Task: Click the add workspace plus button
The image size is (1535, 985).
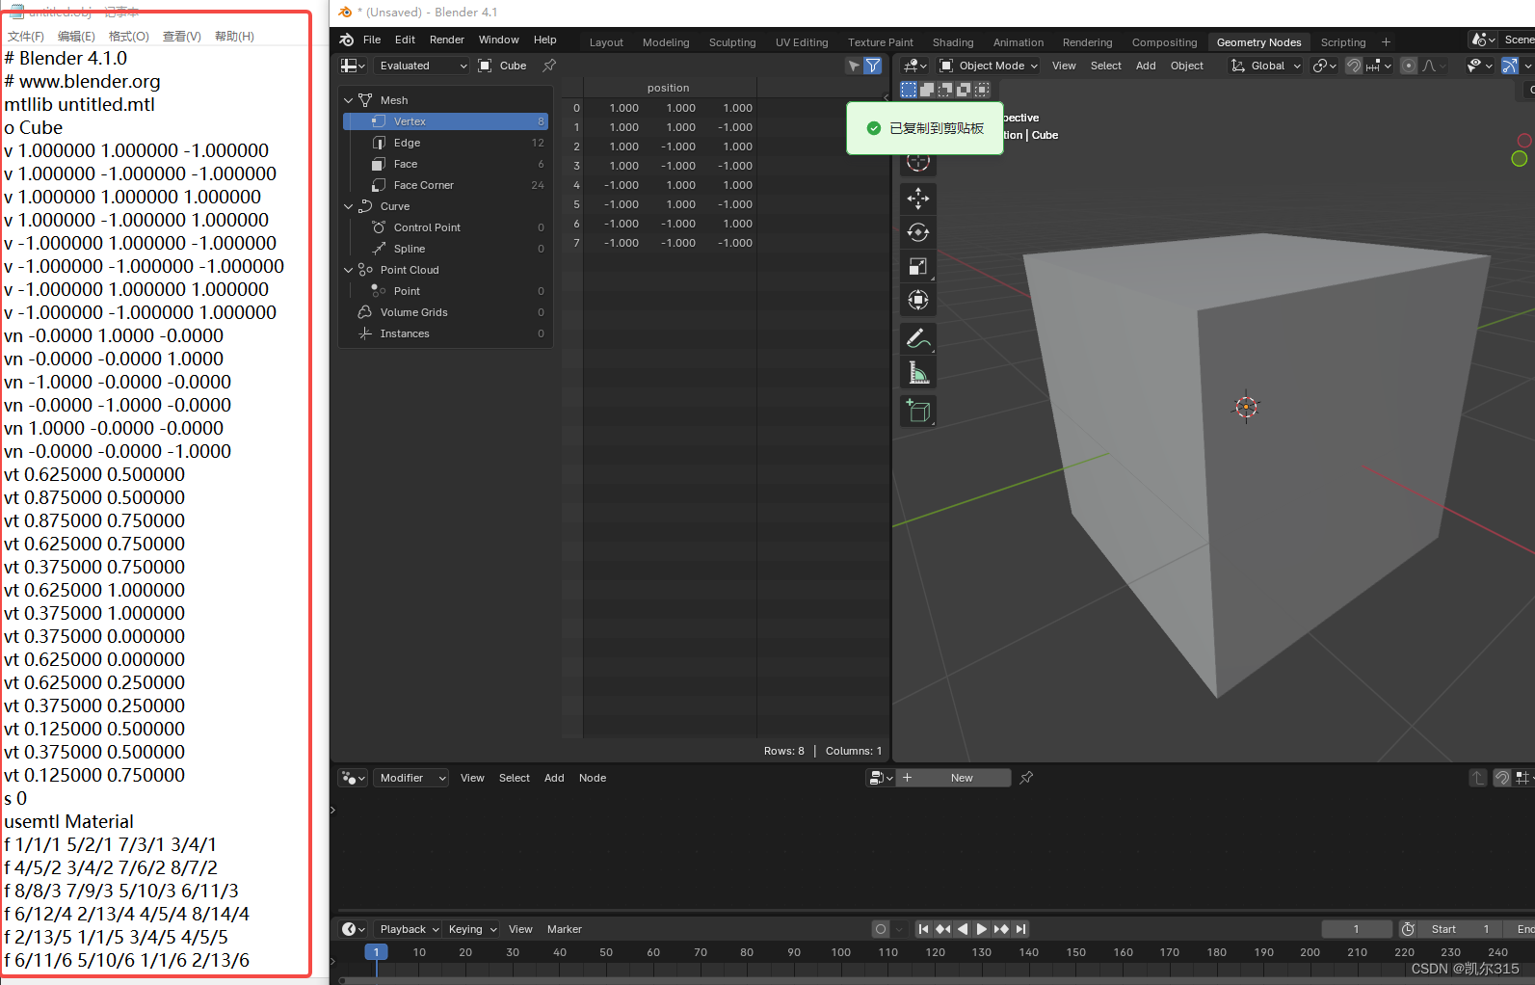Action: pyautogui.click(x=1386, y=41)
